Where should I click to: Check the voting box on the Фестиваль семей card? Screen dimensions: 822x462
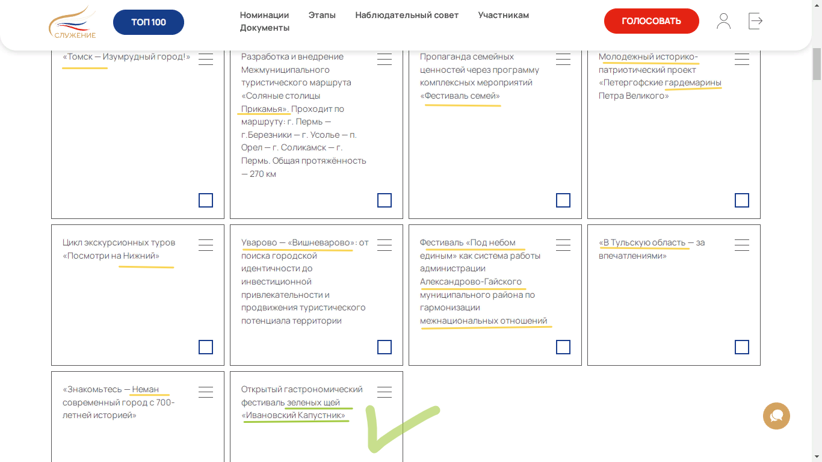click(x=563, y=200)
